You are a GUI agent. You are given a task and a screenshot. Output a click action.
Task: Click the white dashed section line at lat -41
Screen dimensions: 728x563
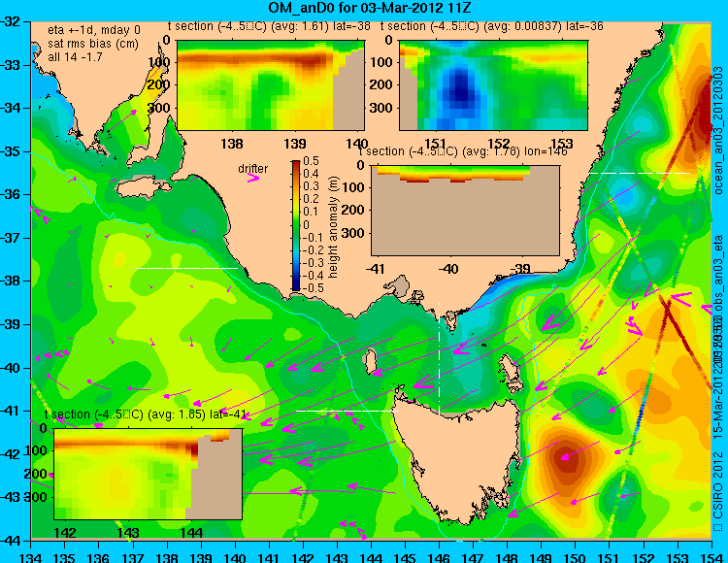347,411
